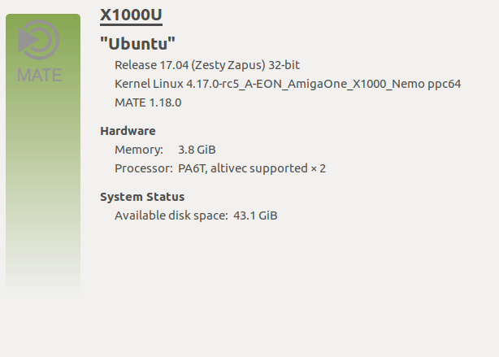Select the X1000U hostname heading
Viewport: 499px width, 357px height.
point(131,15)
